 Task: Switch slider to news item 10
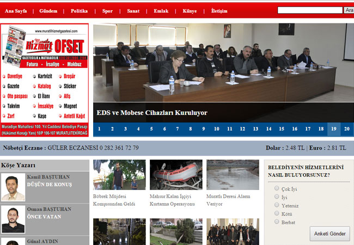217,129
